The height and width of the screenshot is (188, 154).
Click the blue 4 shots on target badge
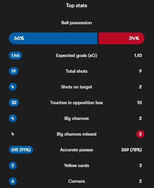[13, 87]
